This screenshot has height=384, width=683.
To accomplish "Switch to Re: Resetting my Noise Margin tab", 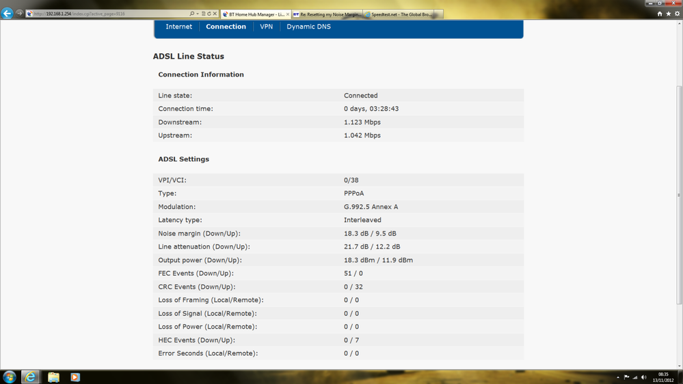I will (x=327, y=14).
